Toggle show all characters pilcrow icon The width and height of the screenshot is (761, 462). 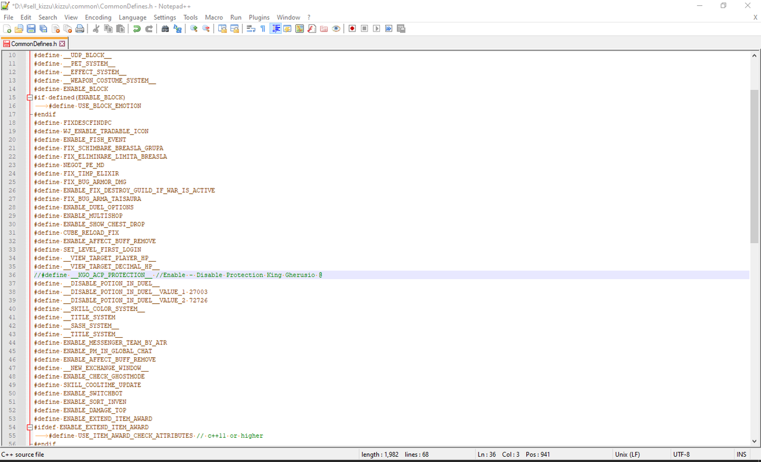[263, 29]
